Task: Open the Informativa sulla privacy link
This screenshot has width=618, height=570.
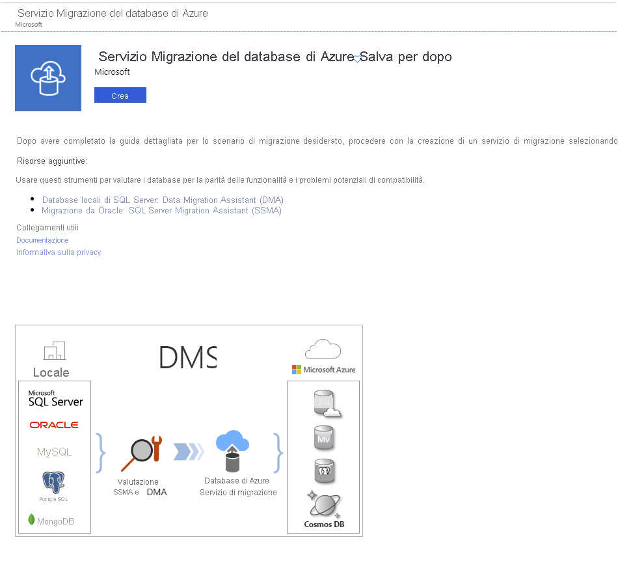Action: pyautogui.click(x=59, y=252)
